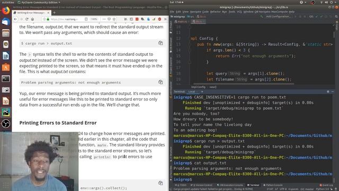Switch to PyCharm from the dock

[6, 112]
